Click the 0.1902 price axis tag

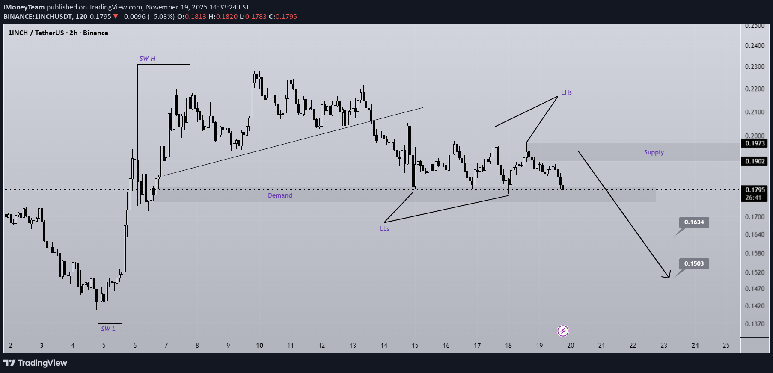[755, 161]
